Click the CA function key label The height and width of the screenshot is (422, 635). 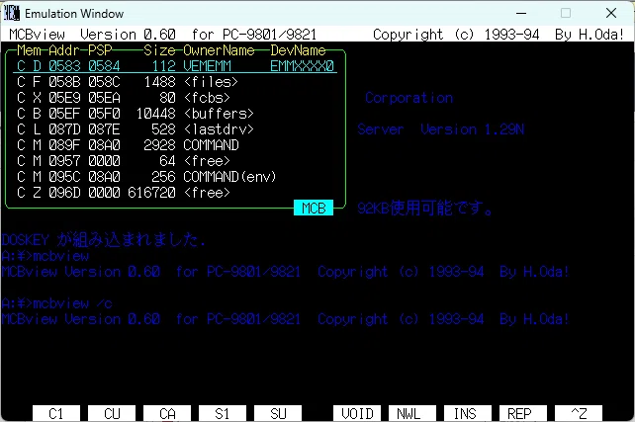coord(167,413)
